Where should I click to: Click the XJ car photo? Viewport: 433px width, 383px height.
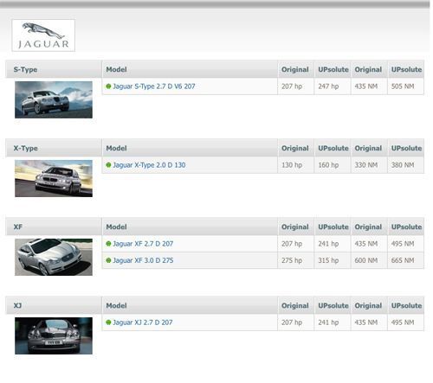pos(54,335)
